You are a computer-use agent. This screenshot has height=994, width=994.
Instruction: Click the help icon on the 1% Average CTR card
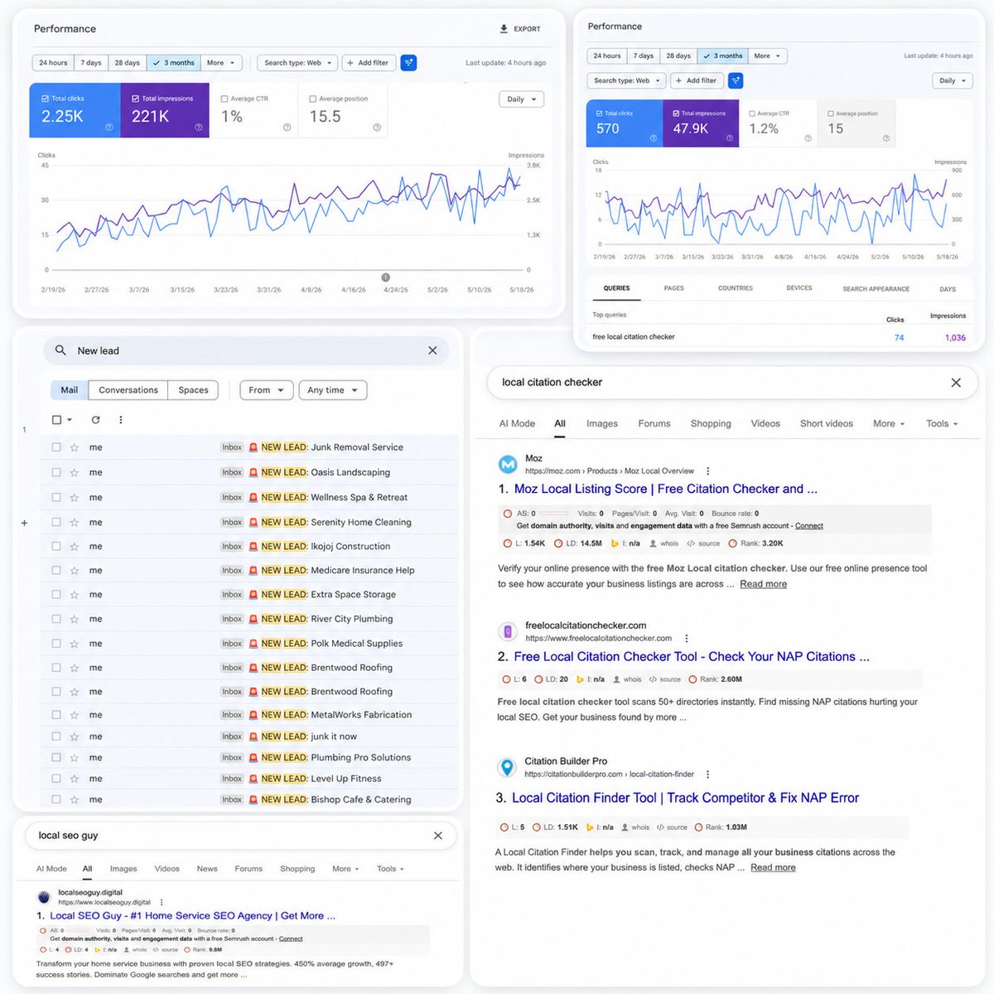pos(287,128)
